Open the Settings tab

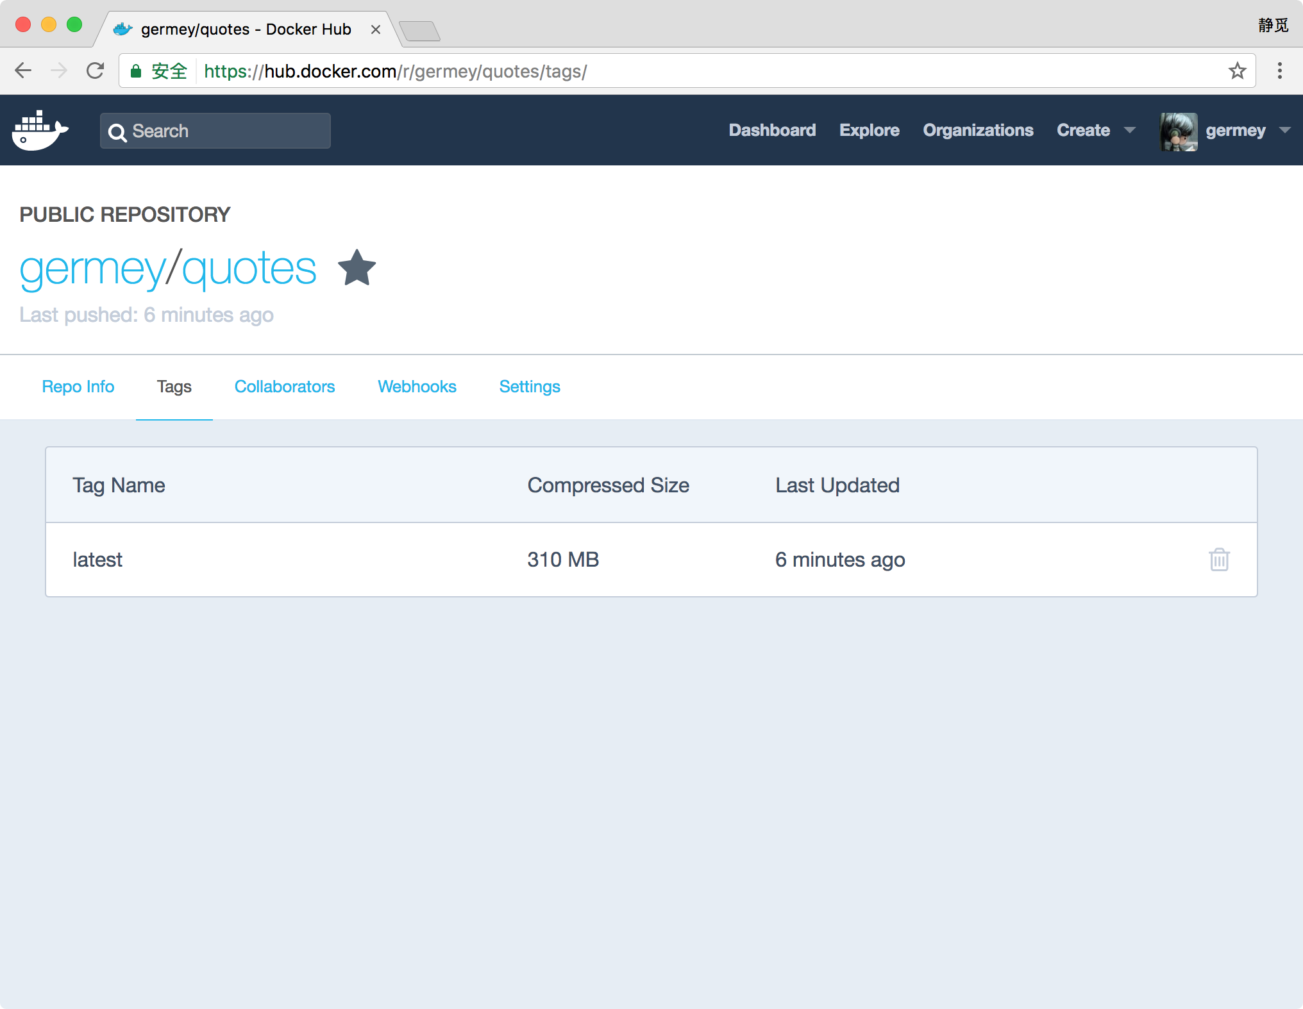pyautogui.click(x=530, y=387)
